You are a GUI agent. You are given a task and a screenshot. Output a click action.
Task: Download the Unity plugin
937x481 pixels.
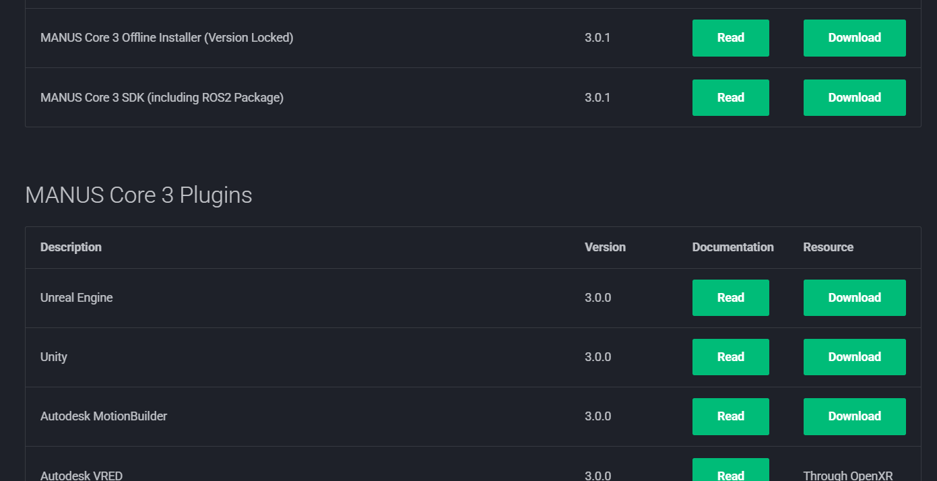click(x=854, y=357)
